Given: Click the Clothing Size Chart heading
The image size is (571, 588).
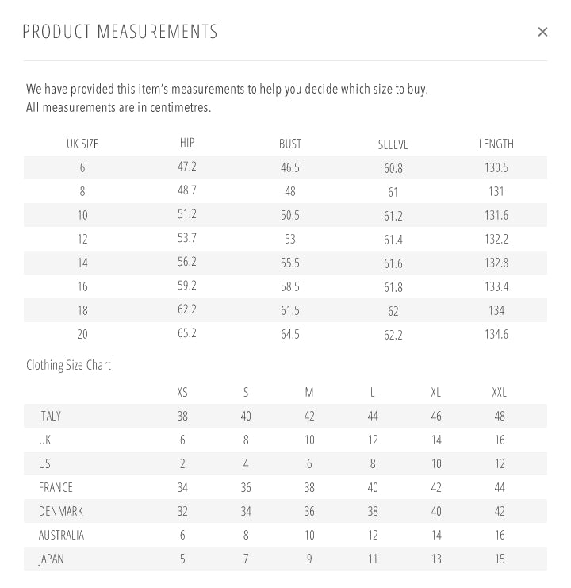Looking at the screenshot, I should pyautogui.click(x=68, y=365).
